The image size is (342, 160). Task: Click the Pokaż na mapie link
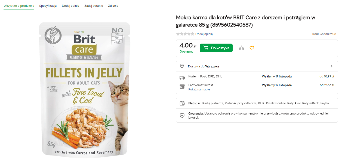click(x=199, y=89)
